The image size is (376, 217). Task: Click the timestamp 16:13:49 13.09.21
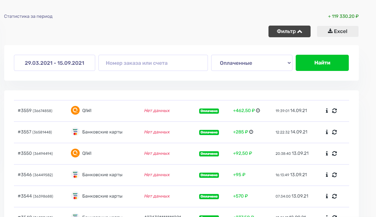[x=291, y=175]
